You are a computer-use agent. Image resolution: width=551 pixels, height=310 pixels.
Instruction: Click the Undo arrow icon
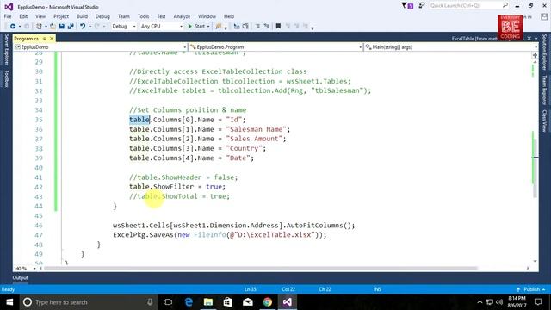[x=83, y=26]
